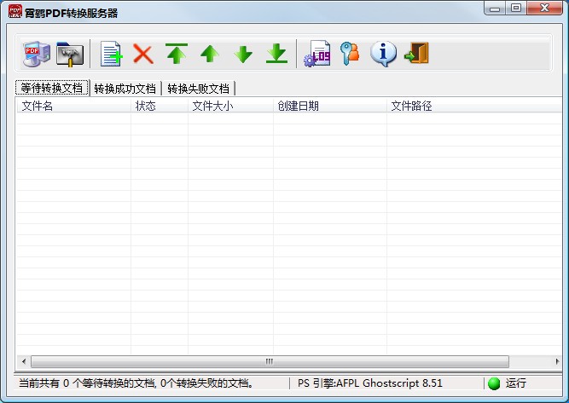This screenshot has height=403, width=569.
Task: Exit application via the door icon
Action: tap(416, 54)
